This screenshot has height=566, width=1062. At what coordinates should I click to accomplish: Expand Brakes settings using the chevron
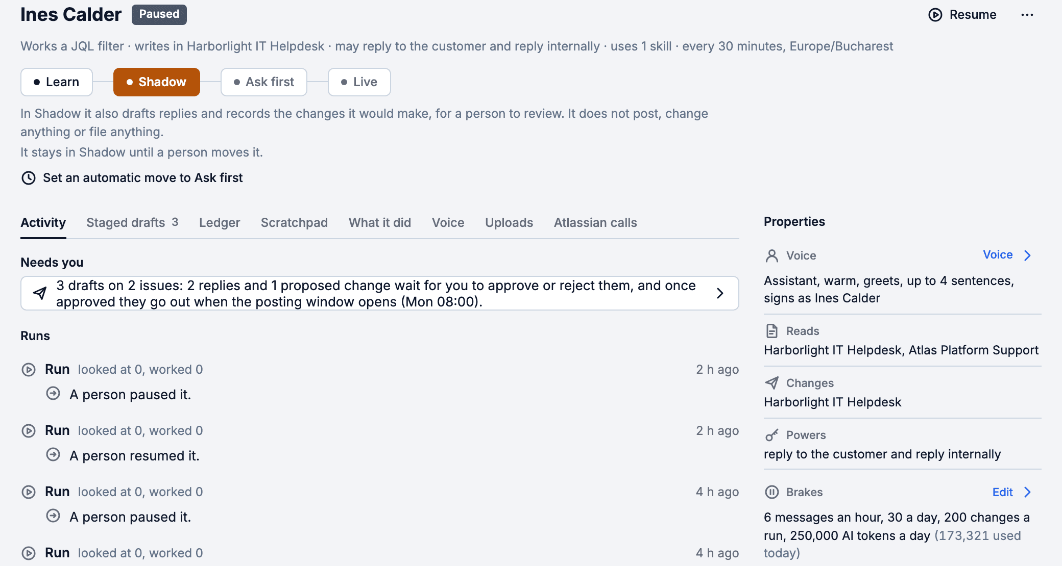tap(1028, 492)
